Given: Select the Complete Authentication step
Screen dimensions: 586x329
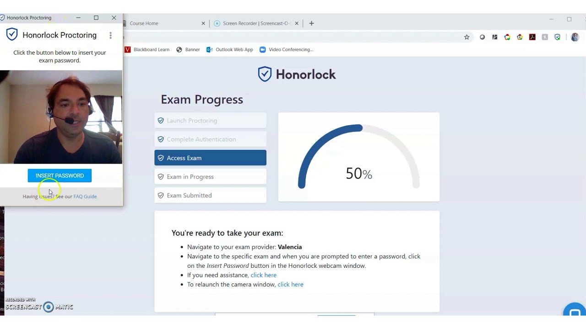Looking at the screenshot, I should 210,139.
